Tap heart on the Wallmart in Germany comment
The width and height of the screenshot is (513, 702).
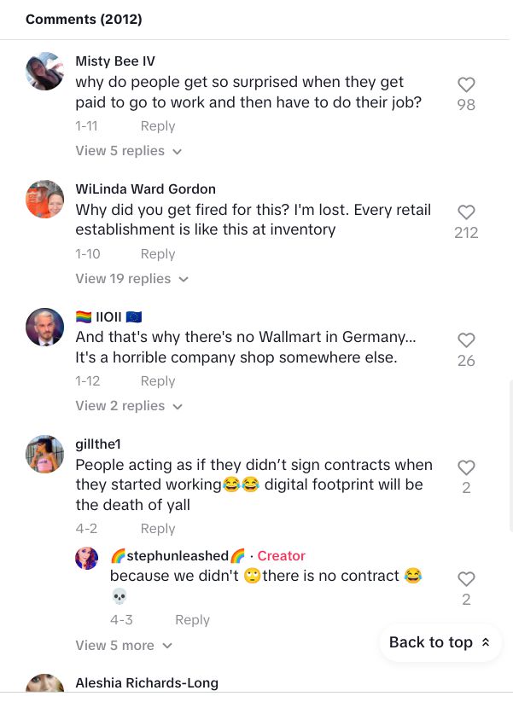pos(466,340)
